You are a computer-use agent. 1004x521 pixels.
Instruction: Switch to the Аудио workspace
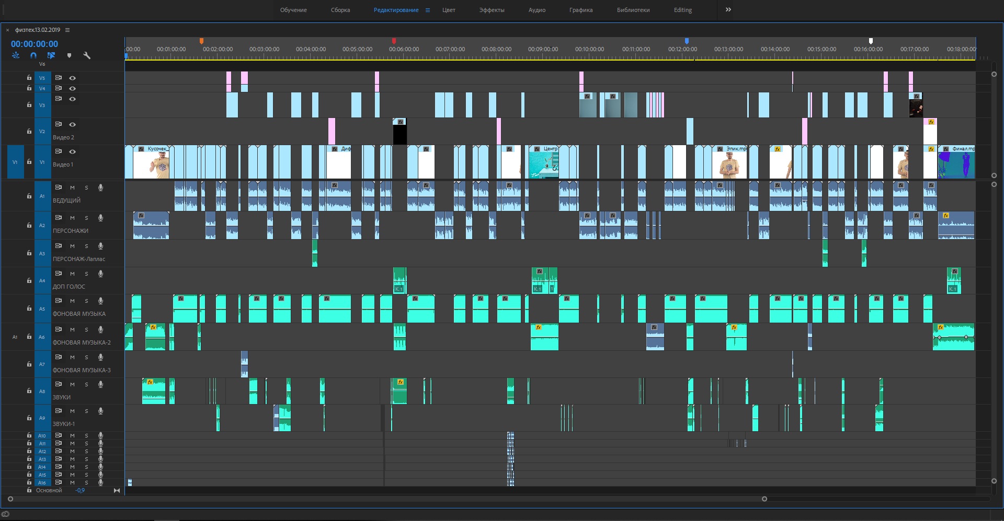[537, 10]
